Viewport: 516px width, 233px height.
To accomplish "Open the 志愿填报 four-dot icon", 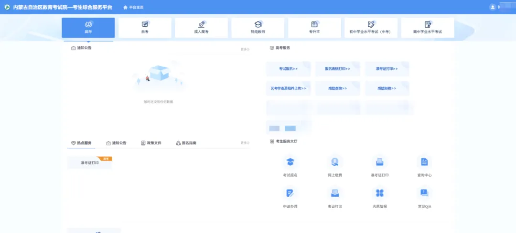I will click(x=380, y=193).
